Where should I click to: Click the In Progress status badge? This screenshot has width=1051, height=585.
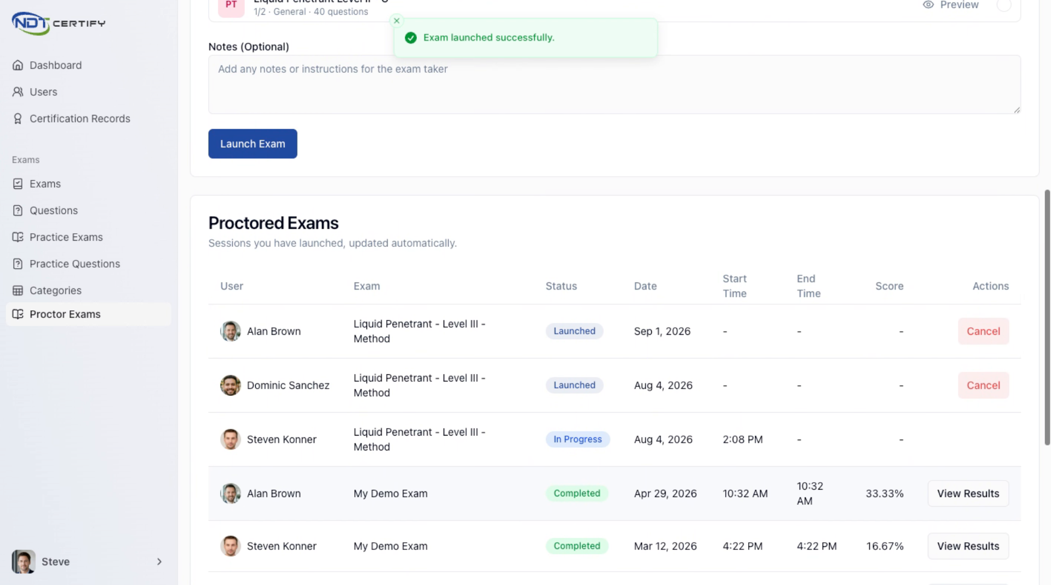click(x=577, y=439)
